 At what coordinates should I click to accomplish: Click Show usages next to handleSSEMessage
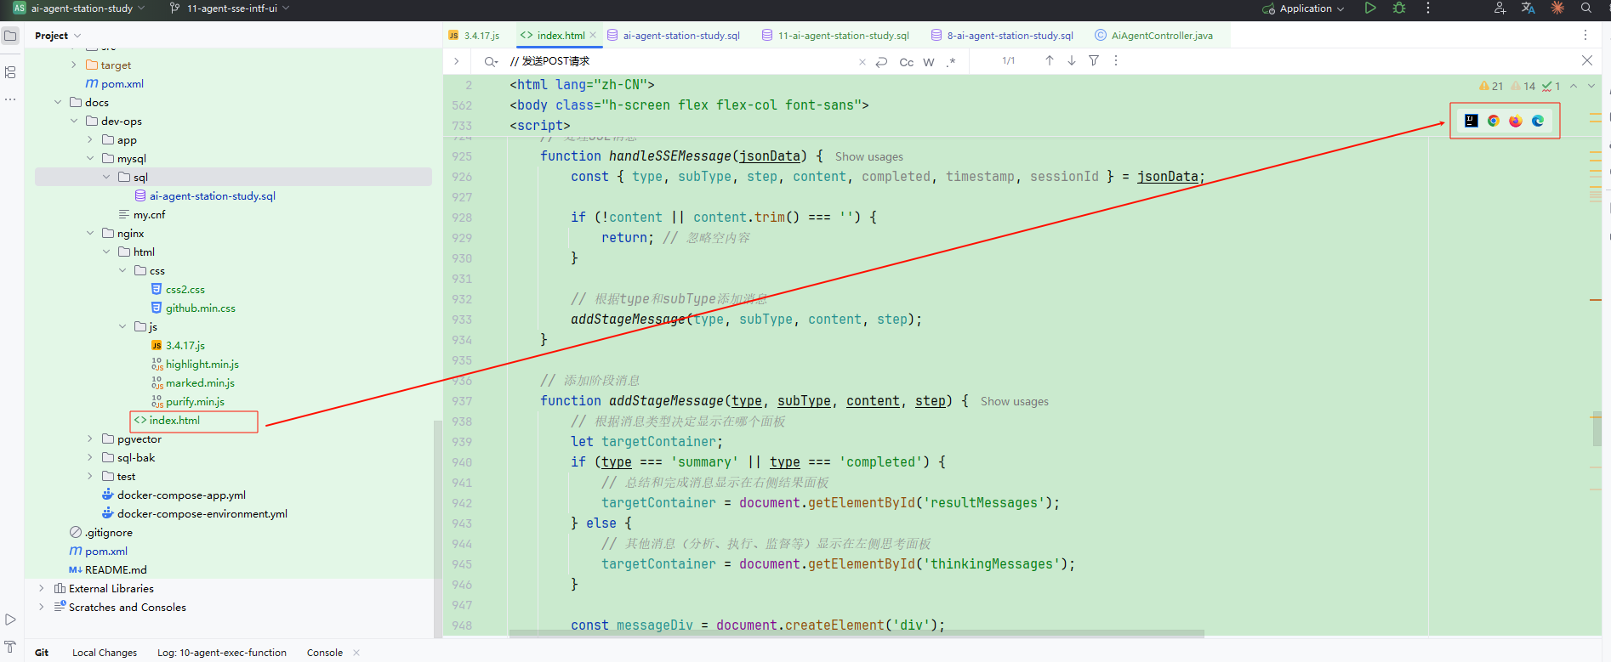click(x=868, y=157)
